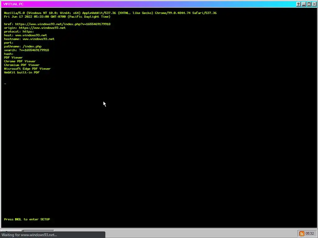Open the orange RSS feed tray icon
Image resolution: width=318 pixels, height=238 pixels.
[x=302, y=234]
